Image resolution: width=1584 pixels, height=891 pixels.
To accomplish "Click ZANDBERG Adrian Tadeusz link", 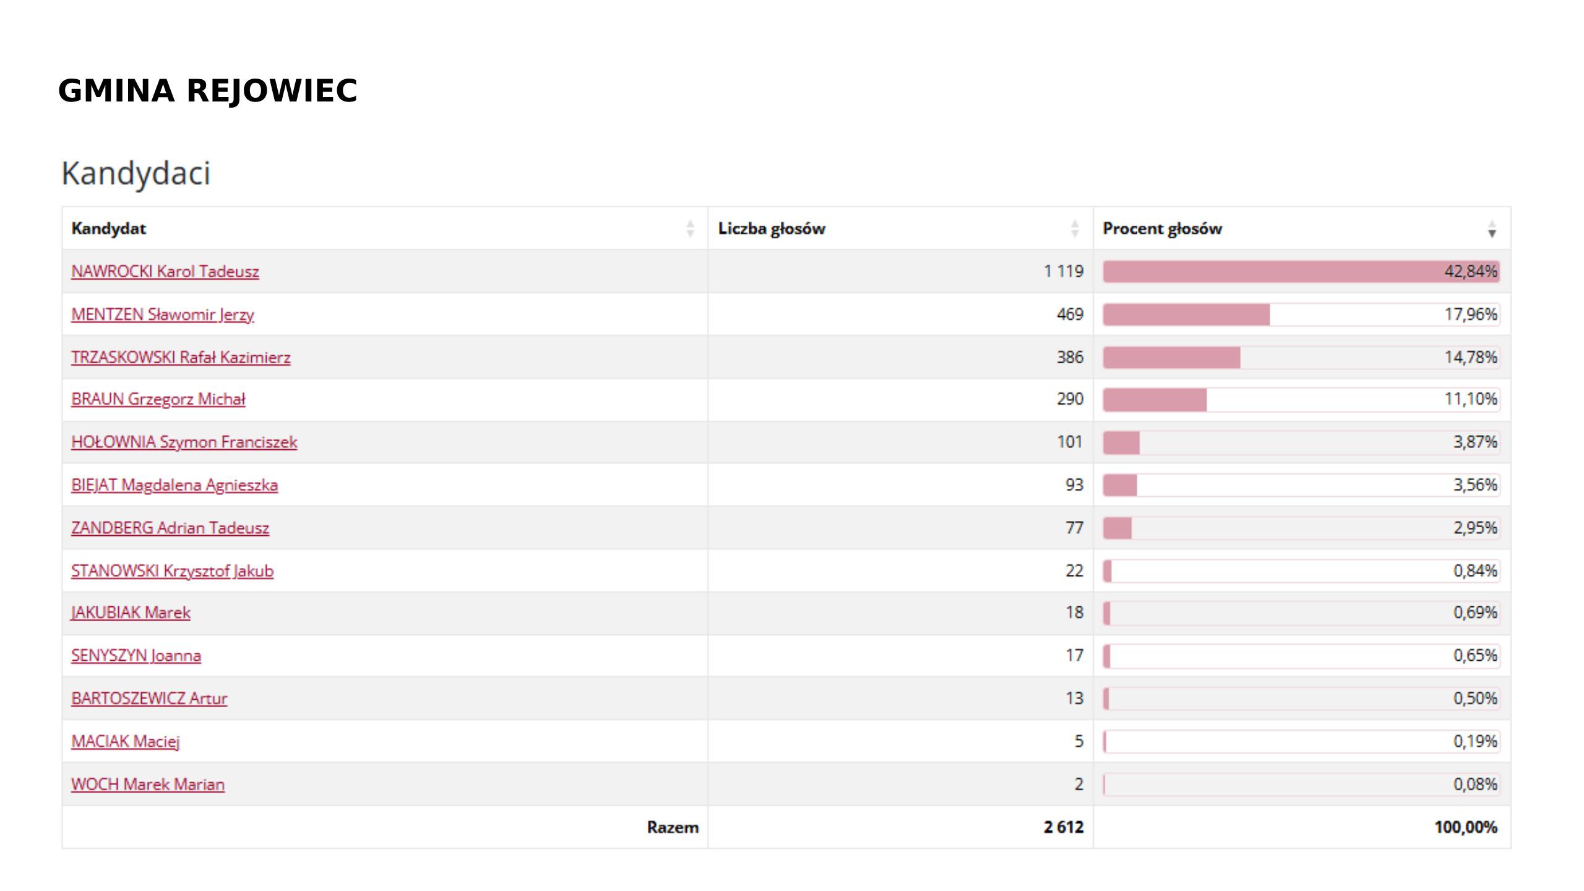I will click(x=170, y=528).
